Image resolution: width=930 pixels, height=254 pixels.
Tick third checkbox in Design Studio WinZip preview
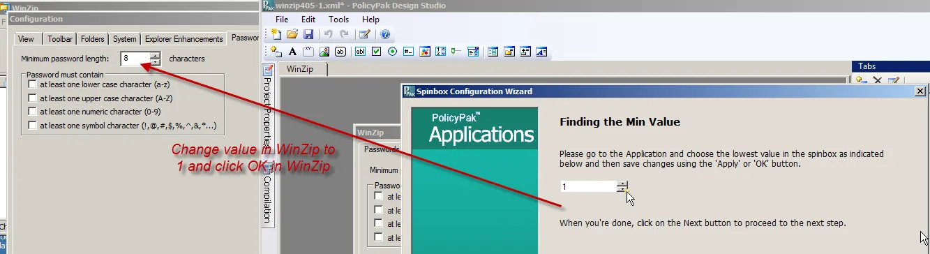click(x=379, y=224)
